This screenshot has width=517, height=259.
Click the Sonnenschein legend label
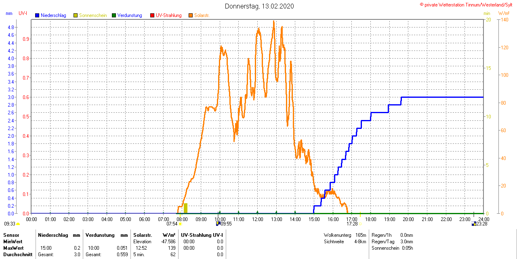(93, 15)
